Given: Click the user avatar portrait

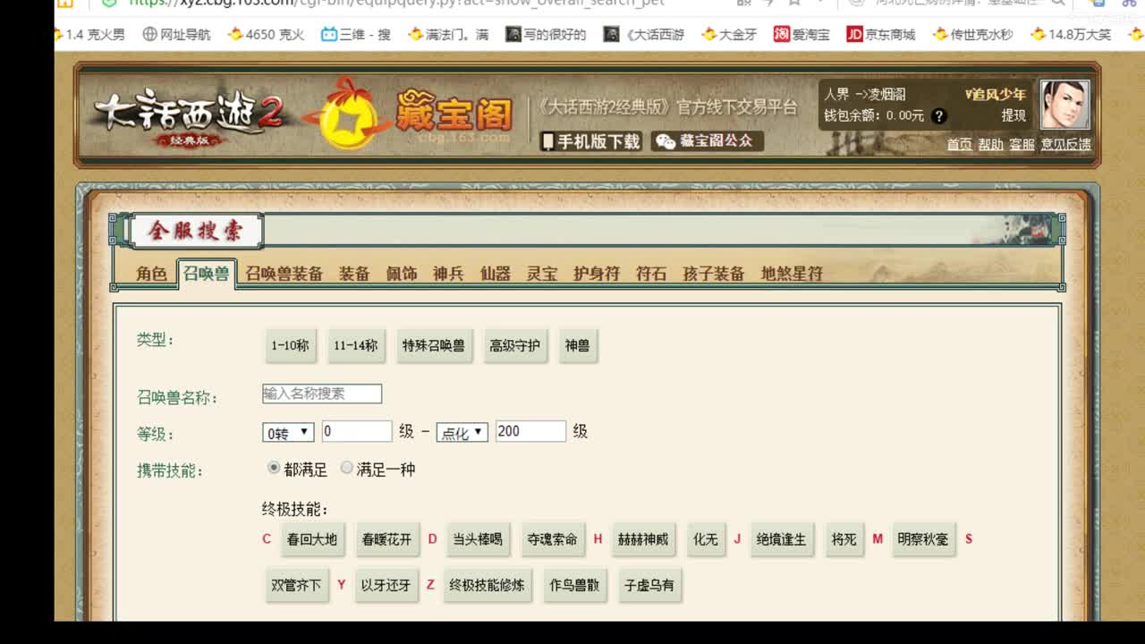Looking at the screenshot, I should click(x=1064, y=105).
